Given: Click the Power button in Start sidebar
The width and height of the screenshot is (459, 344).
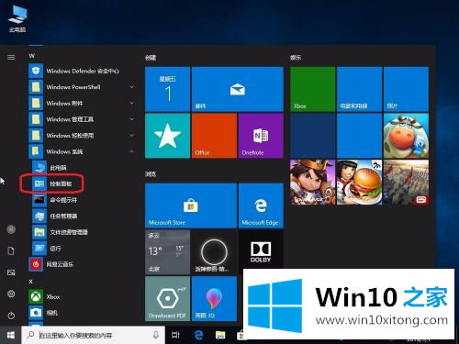Looking at the screenshot, I should pos(11,316).
